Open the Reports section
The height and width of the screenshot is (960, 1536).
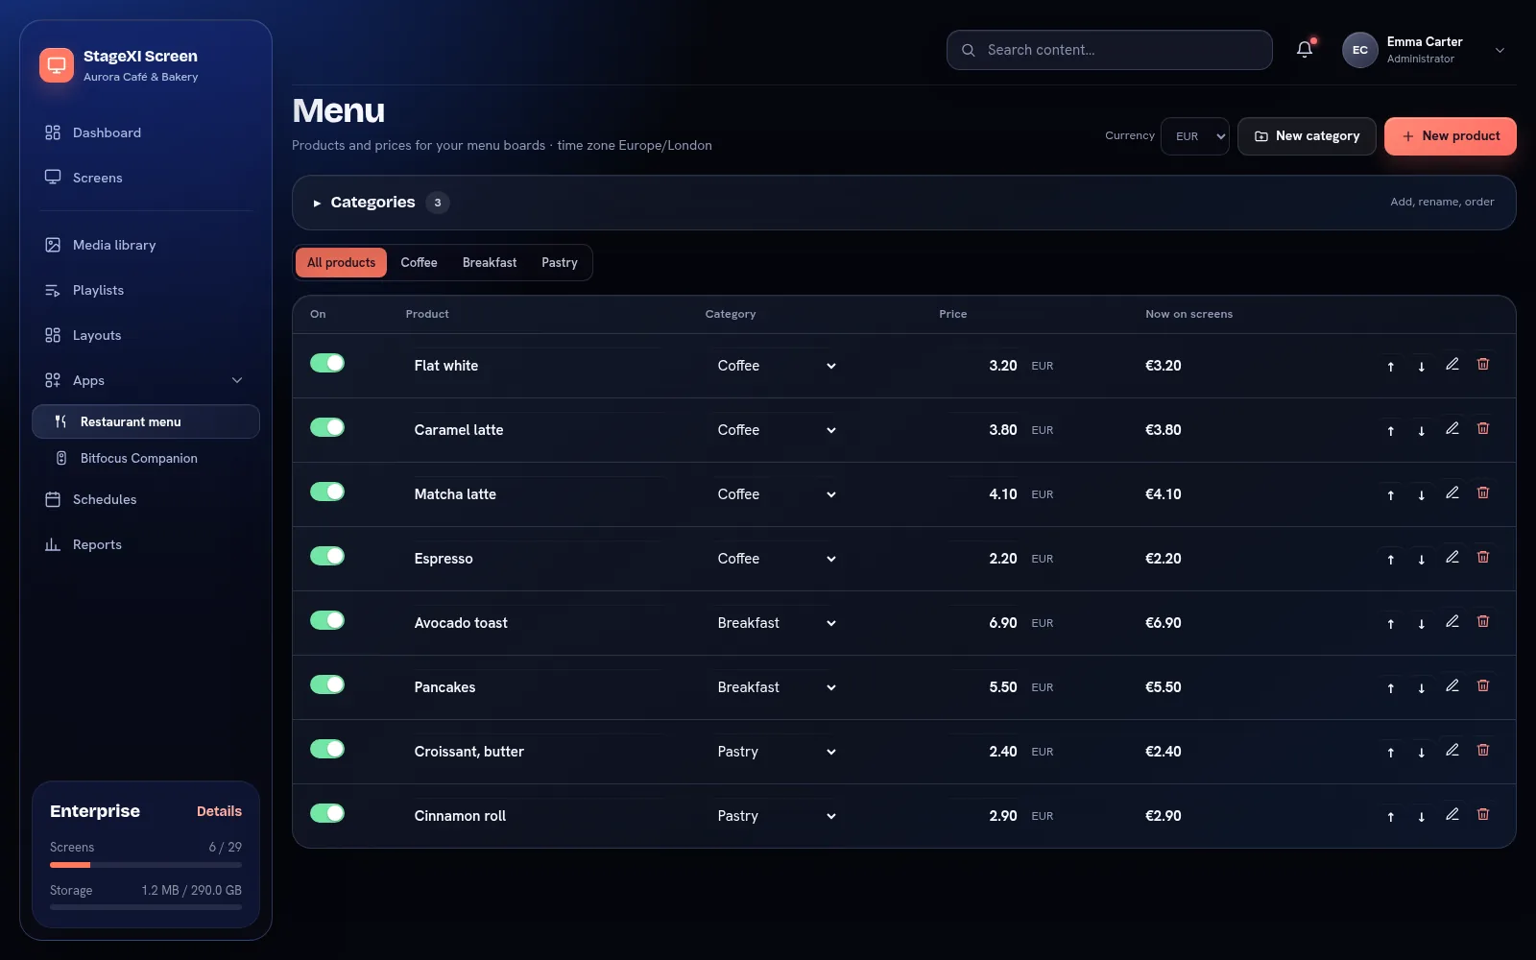click(146, 544)
